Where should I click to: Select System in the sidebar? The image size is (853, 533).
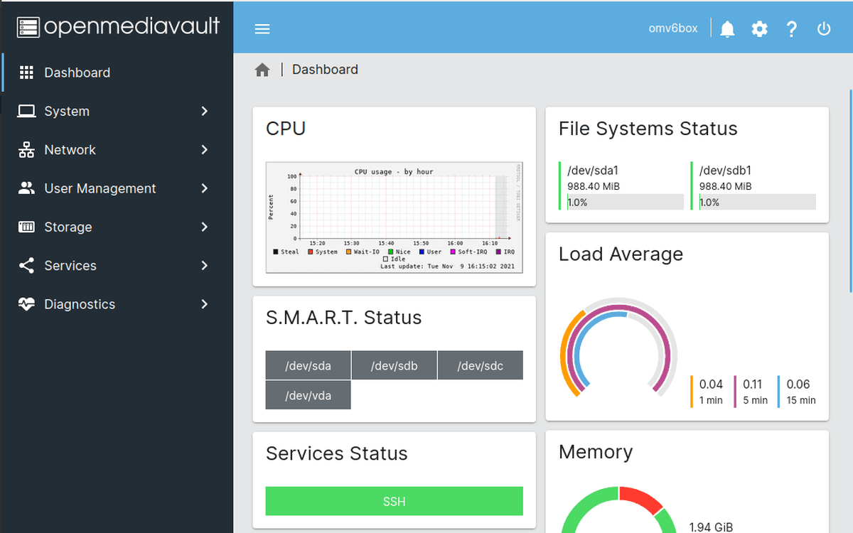pos(117,111)
